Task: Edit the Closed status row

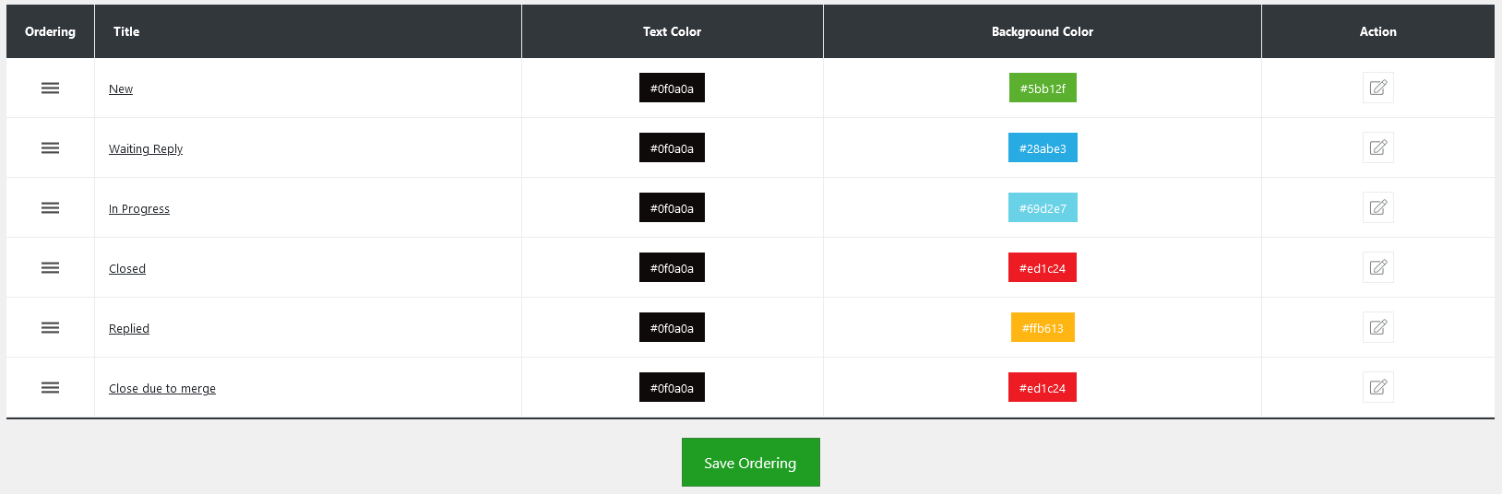Action: (x=1377, y=267)
